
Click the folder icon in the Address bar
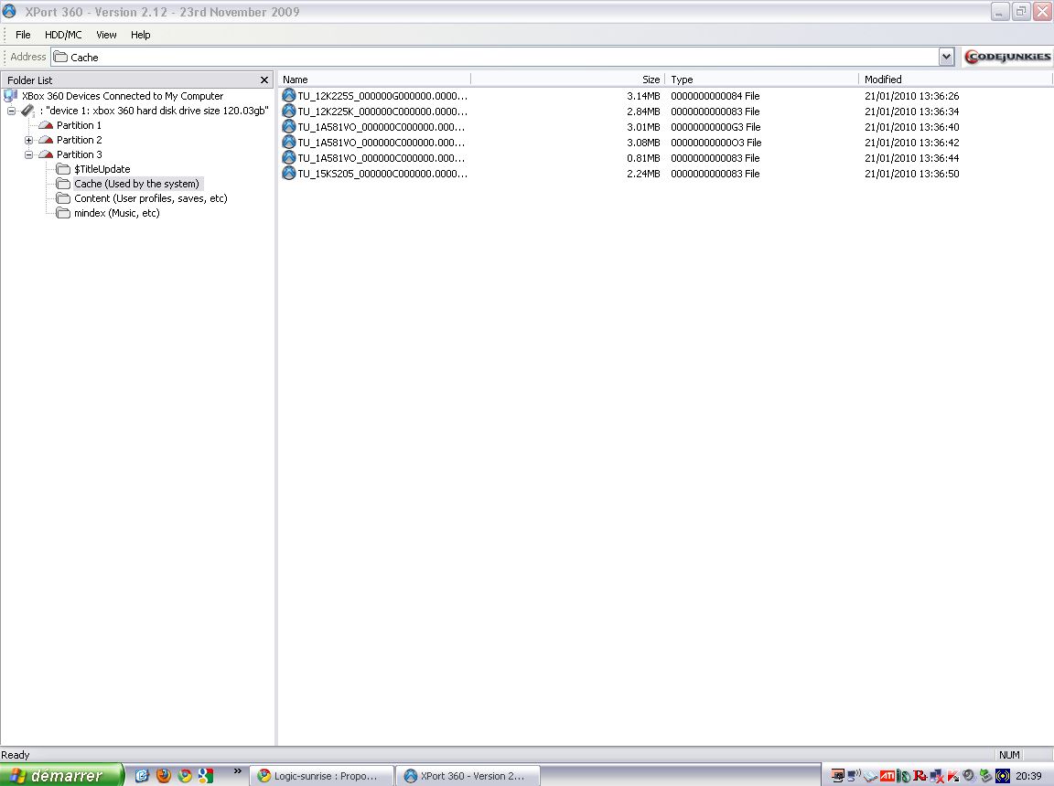[60, 57]
